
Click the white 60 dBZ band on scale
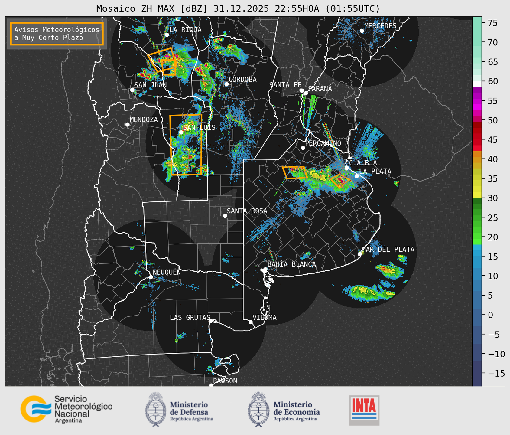point(477,84)
